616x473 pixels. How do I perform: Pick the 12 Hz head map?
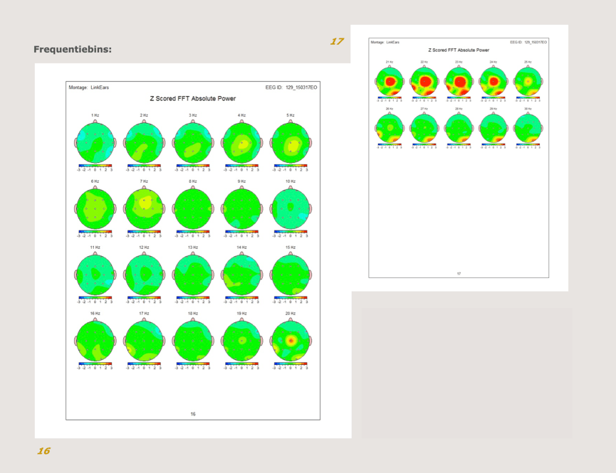144,275
